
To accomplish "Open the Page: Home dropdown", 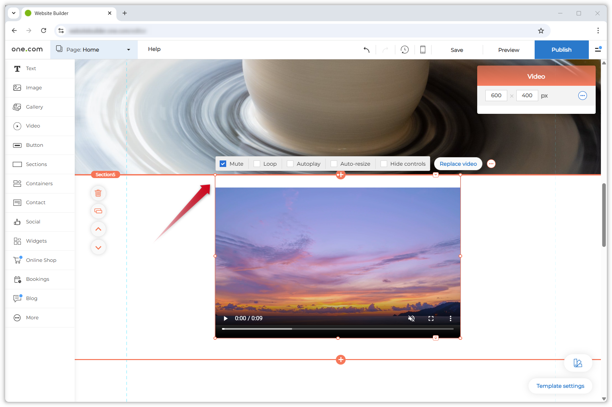I will 94,50.
